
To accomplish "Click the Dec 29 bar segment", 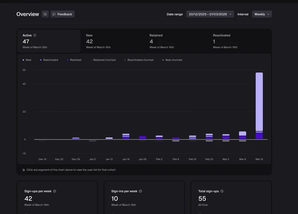I will (x=76, y=138).
